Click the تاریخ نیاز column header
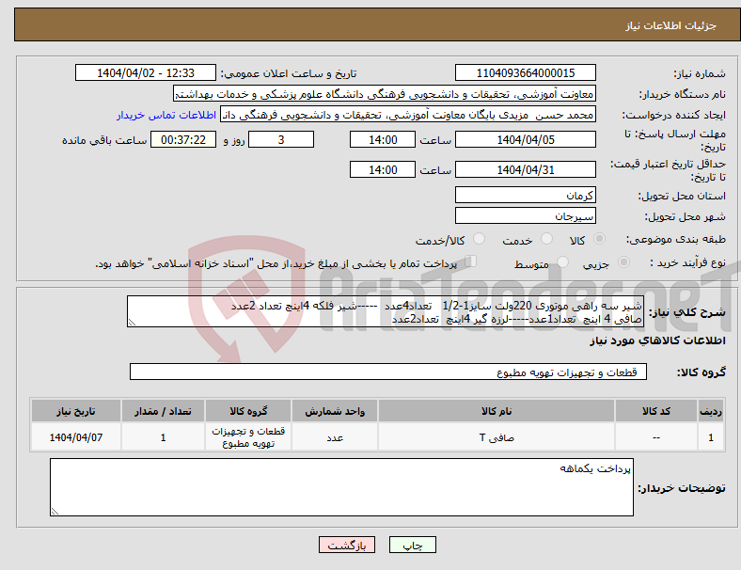The height and width of the screenshot is (570, 741). 76,411
